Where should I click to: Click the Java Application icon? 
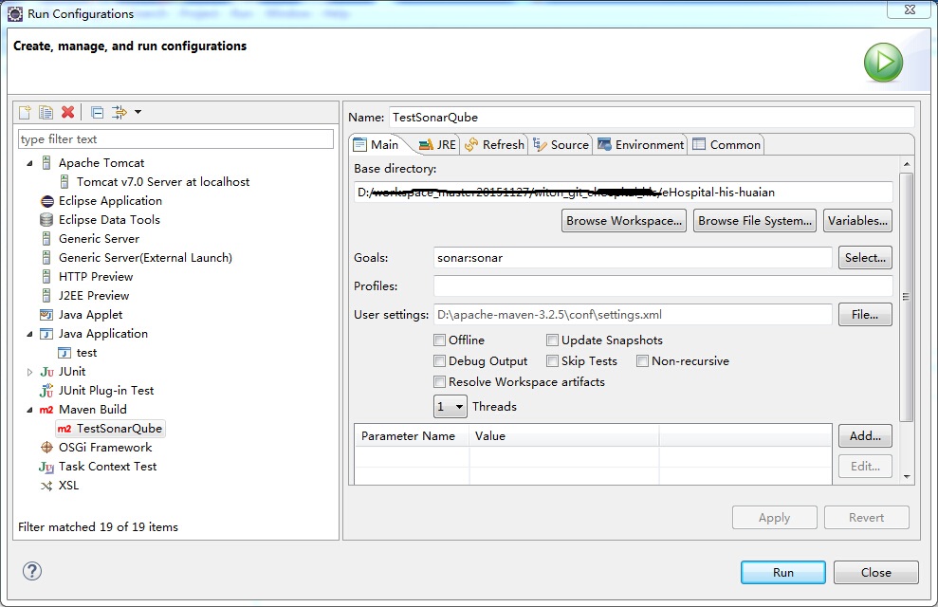46,334
